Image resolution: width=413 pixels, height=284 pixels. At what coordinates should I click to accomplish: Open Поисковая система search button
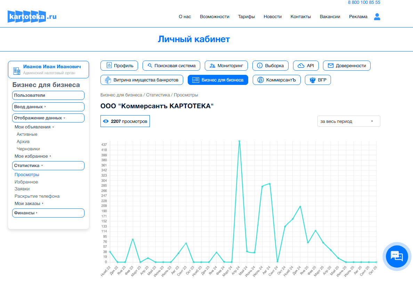(171, 65)
